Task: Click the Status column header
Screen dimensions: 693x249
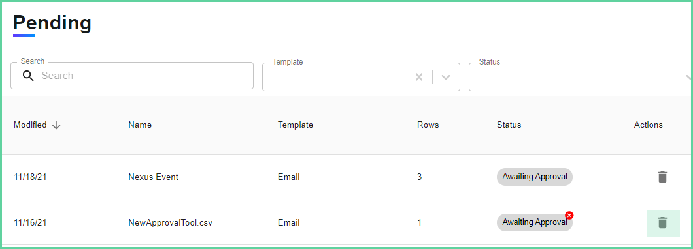Action: (x=509, y=124)
